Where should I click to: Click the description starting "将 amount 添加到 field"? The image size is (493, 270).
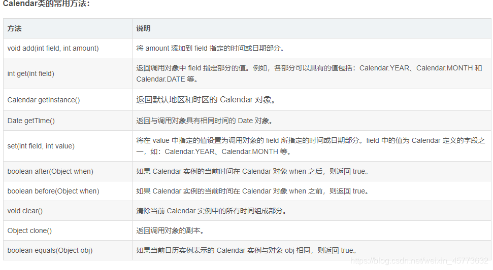click(210, 48)
